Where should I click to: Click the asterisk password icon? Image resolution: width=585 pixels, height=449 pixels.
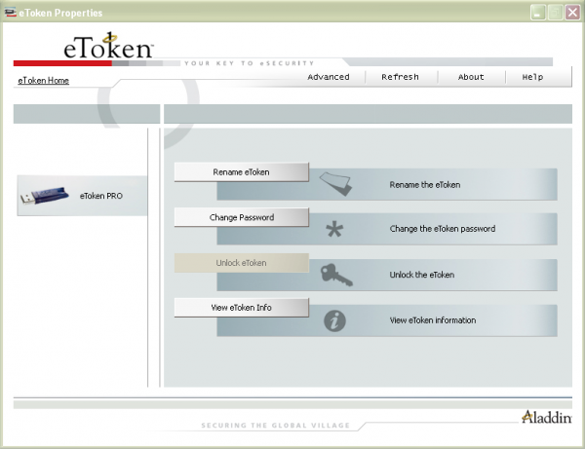coord(334,229)
